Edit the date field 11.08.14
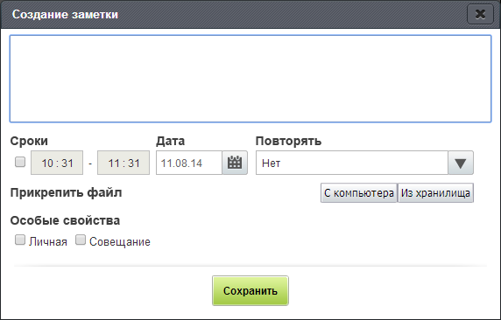The image size is (501, 320). (189, 163)
